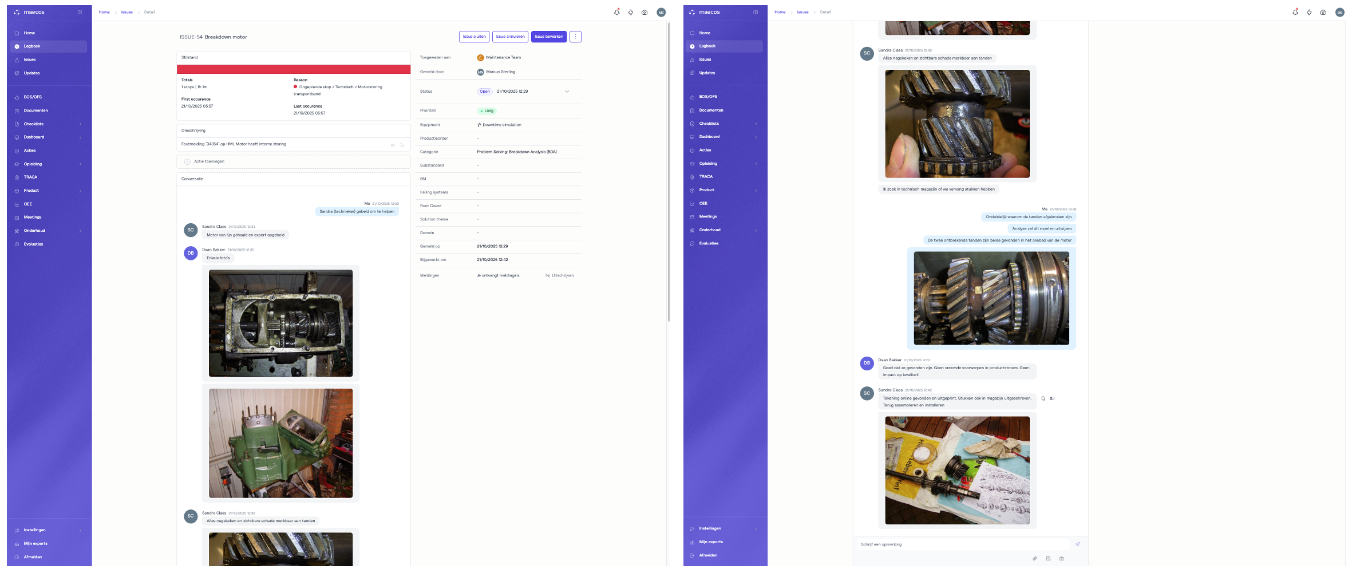1356x573 pixels.
Task: Open the green motor housing photo
Action: click(280, 443)
